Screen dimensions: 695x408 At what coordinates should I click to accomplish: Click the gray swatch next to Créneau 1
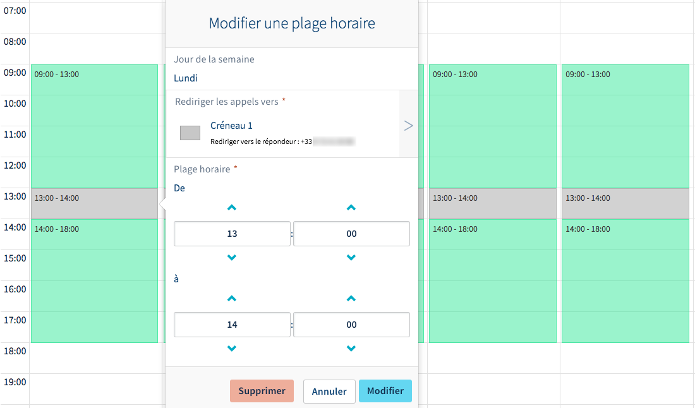click(x=190, y=133)
